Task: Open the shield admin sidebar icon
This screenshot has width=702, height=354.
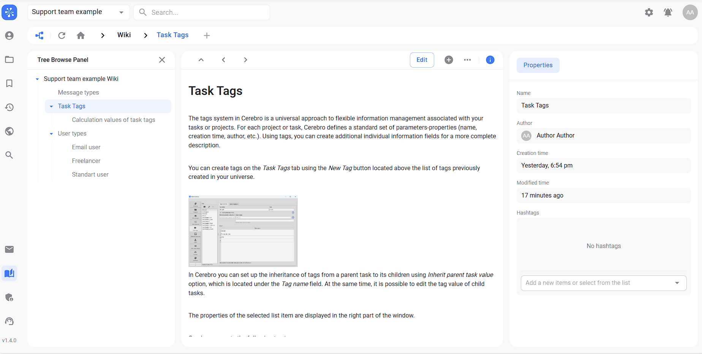Action: coord(9,297)
